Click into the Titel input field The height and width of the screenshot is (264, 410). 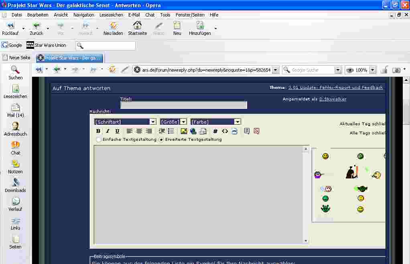[x=184, y=105]
